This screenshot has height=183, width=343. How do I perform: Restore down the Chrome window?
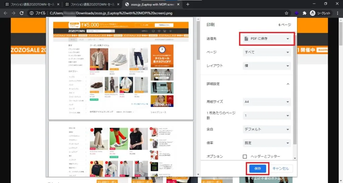click(326, 4)
